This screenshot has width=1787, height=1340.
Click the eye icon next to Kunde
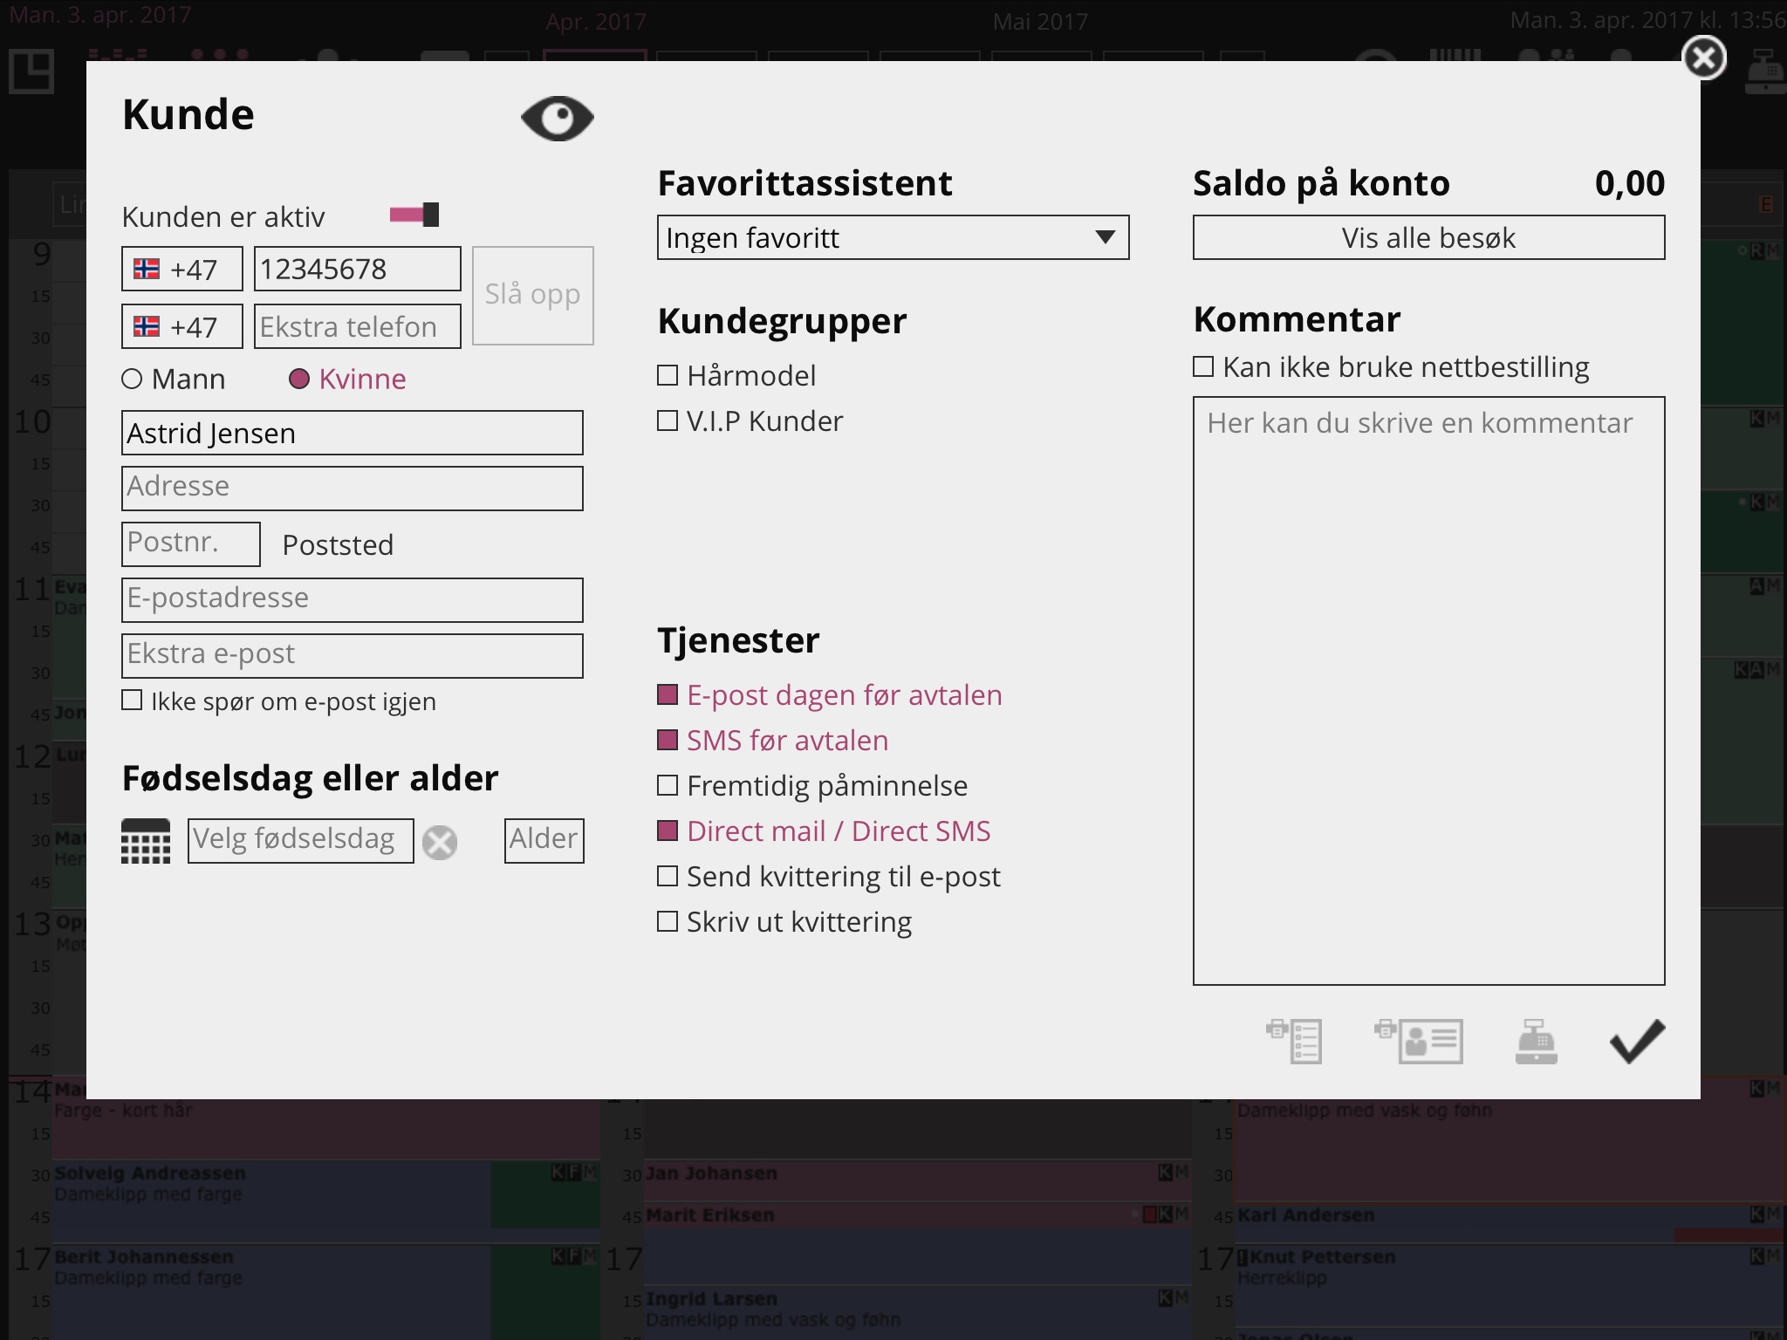pos(557,118)
